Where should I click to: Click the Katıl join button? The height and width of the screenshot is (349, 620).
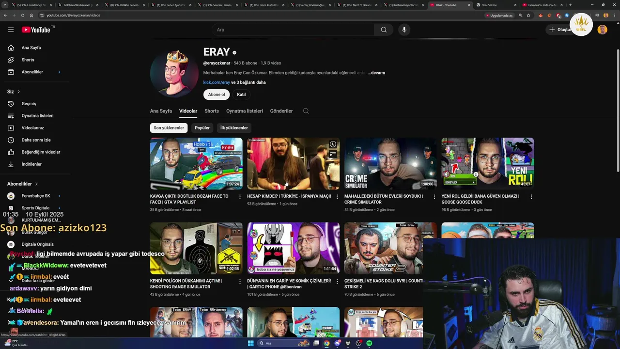[x=241, y=95]
